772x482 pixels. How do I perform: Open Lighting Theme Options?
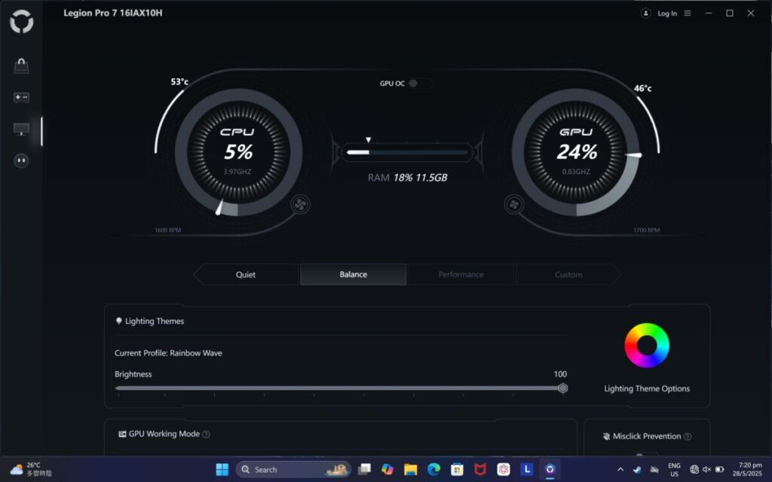pyautogui.click(x=646, y=389)
